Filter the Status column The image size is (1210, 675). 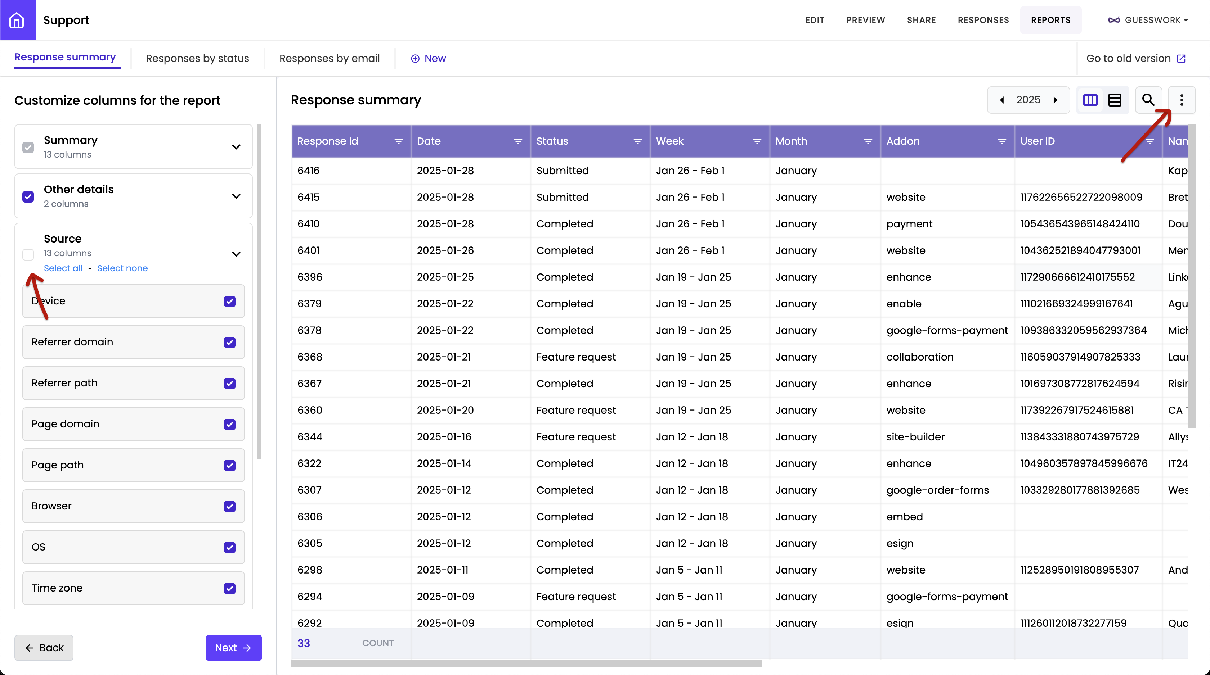[x=637, y=141]
